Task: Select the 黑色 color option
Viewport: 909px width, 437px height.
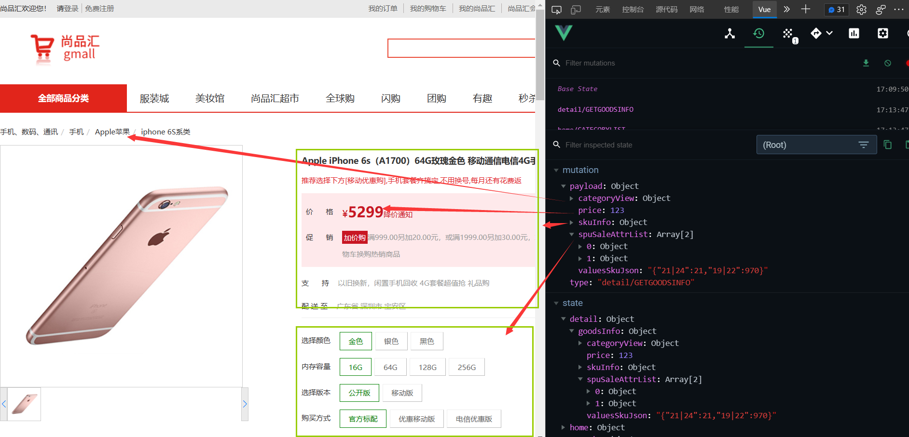Action: click(427, 341)
